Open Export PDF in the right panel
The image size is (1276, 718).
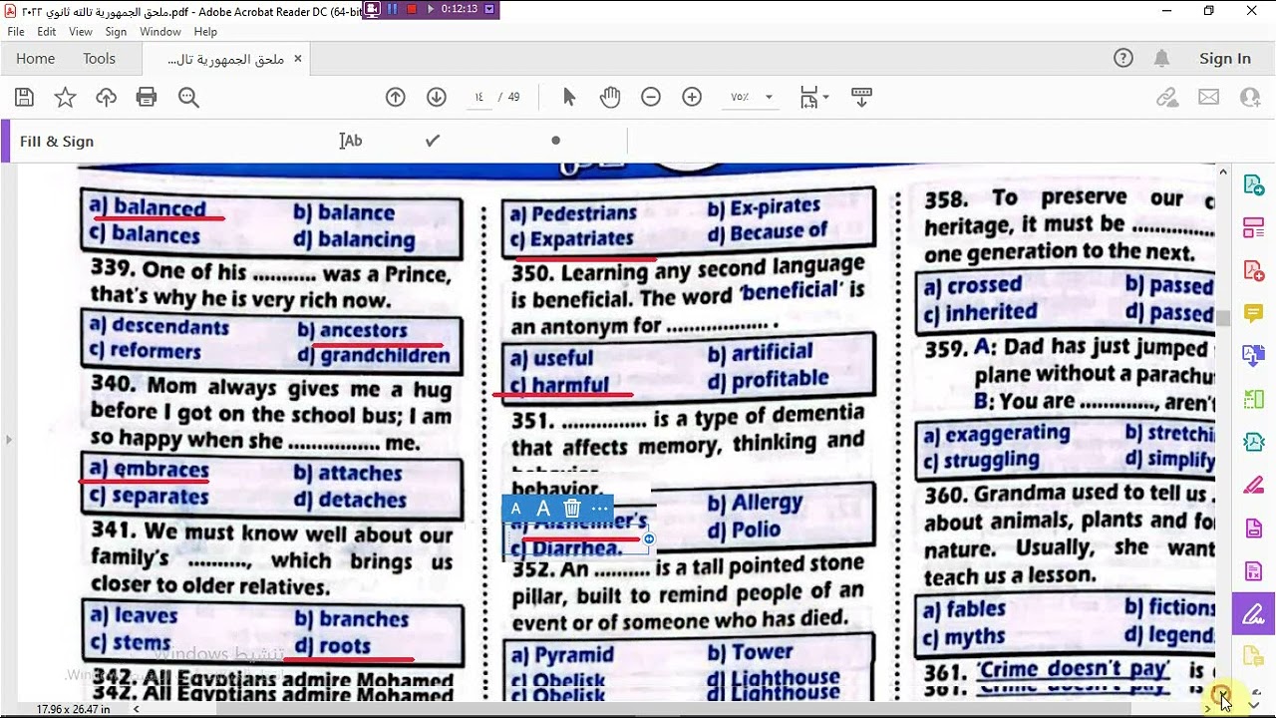pos(1253,185)
